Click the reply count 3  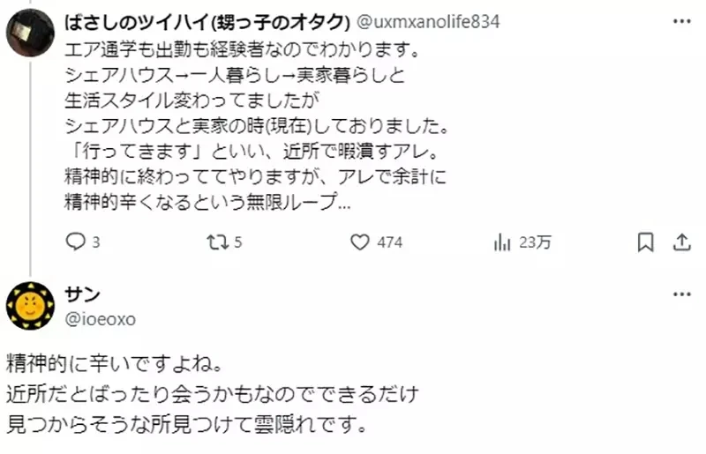tap(96, 242)
